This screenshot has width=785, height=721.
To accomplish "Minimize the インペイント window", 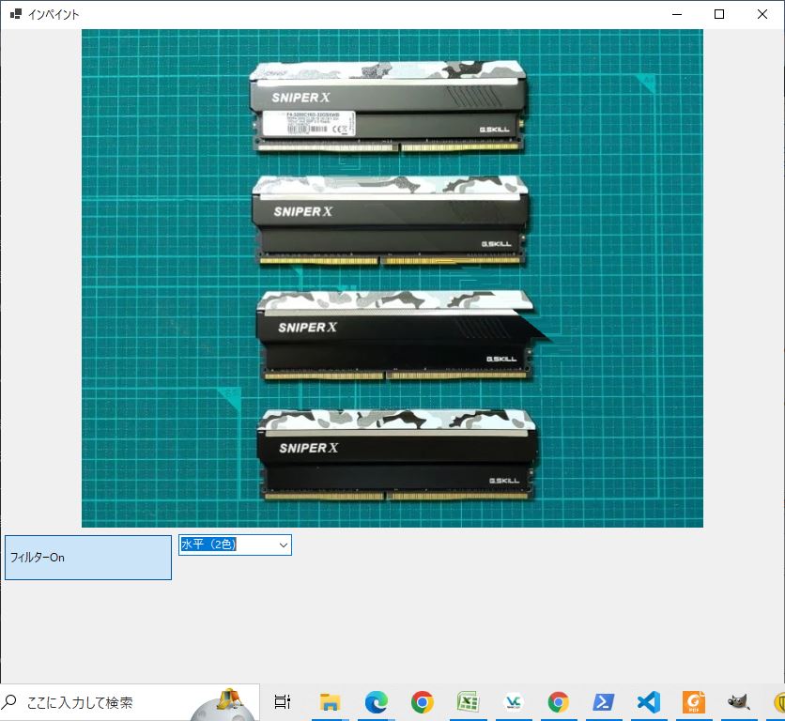I will (x=677, y=14).
